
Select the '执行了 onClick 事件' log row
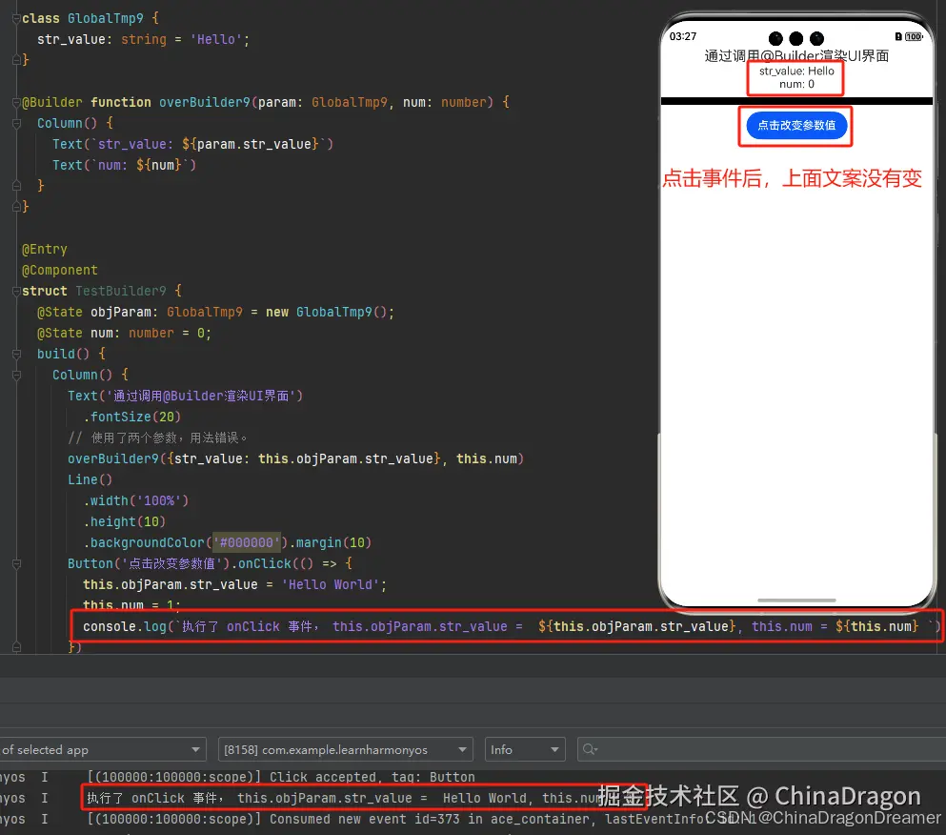point(344,798)
